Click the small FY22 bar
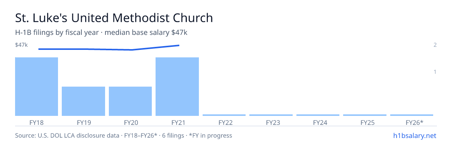The height and width of the screenshot is (150, 452). pyautogui.click(x=224, y=115)
